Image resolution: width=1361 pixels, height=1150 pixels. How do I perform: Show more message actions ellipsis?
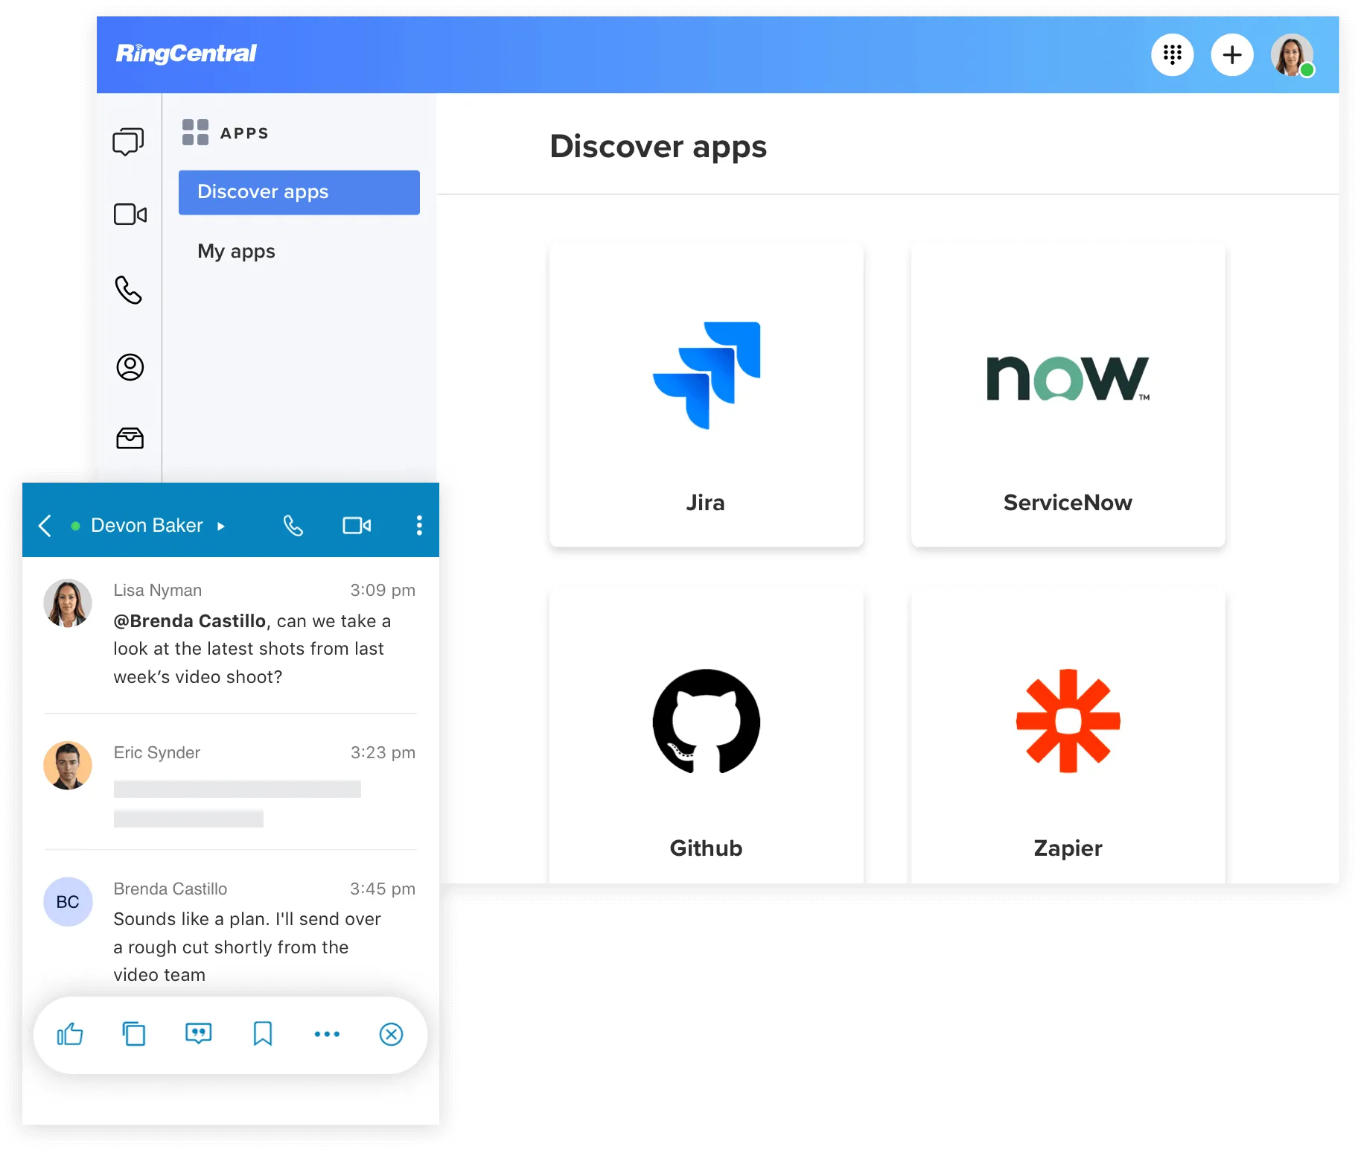pos(327,1034)
